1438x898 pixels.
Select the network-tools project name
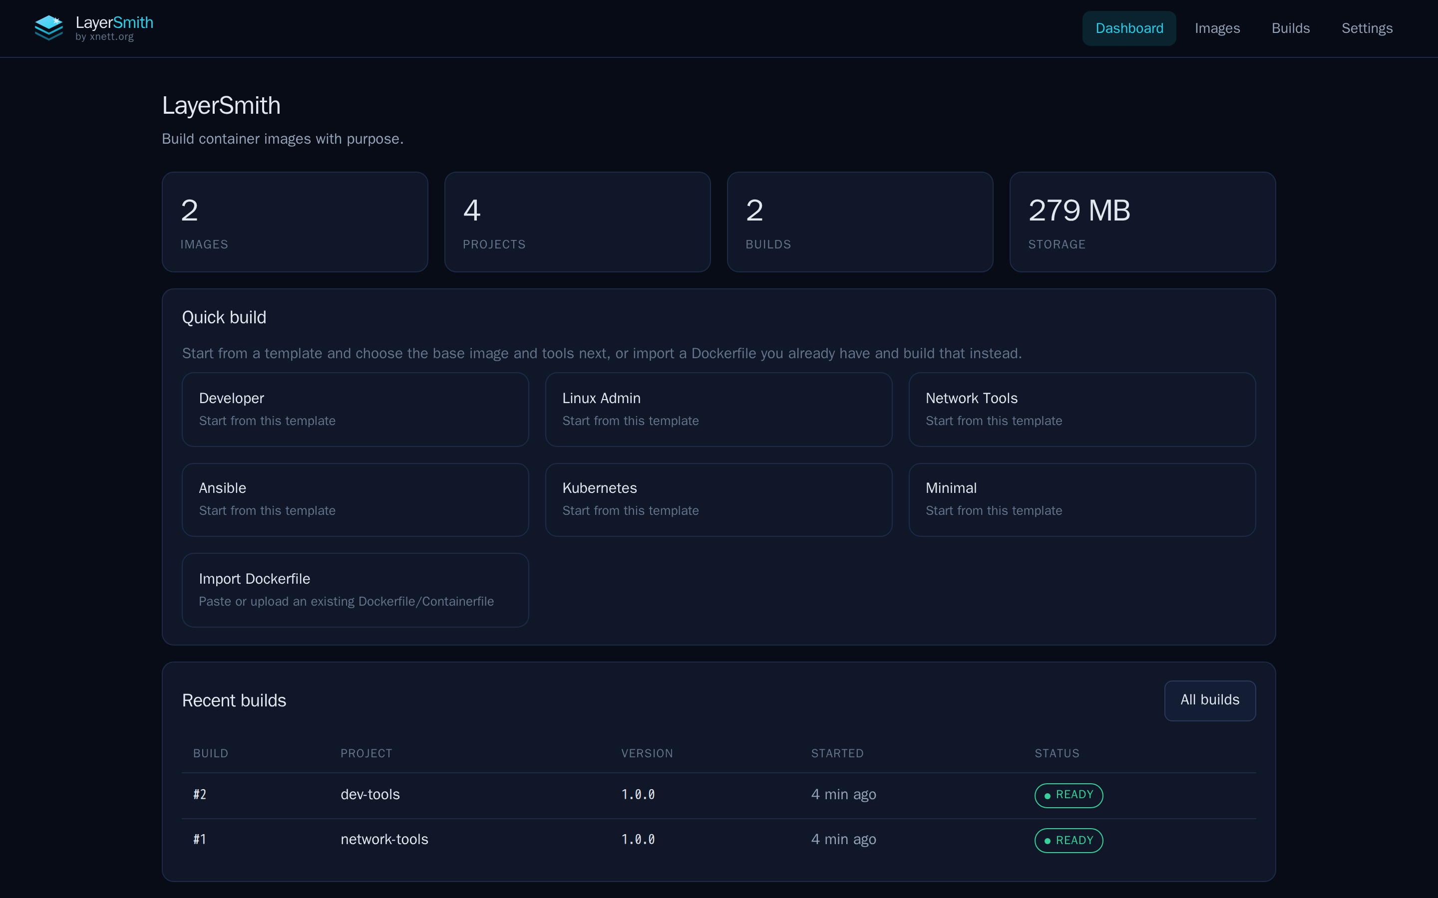point(384,840)
